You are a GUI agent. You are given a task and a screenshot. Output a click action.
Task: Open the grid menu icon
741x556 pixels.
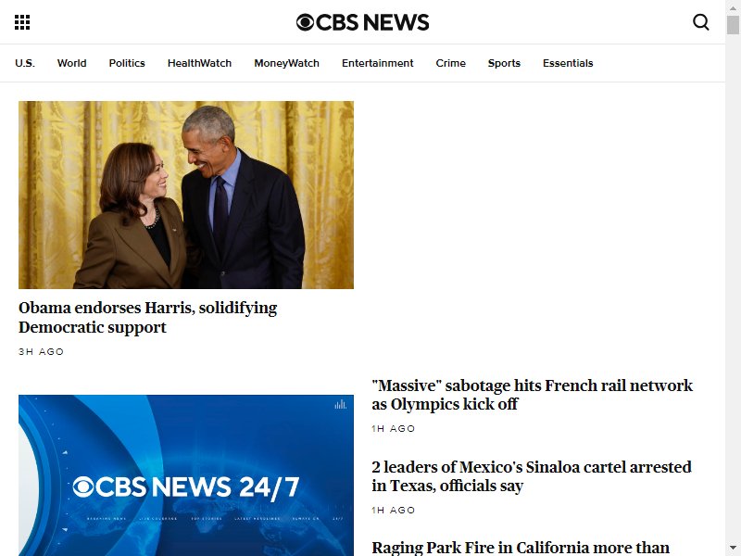point(22,22)
